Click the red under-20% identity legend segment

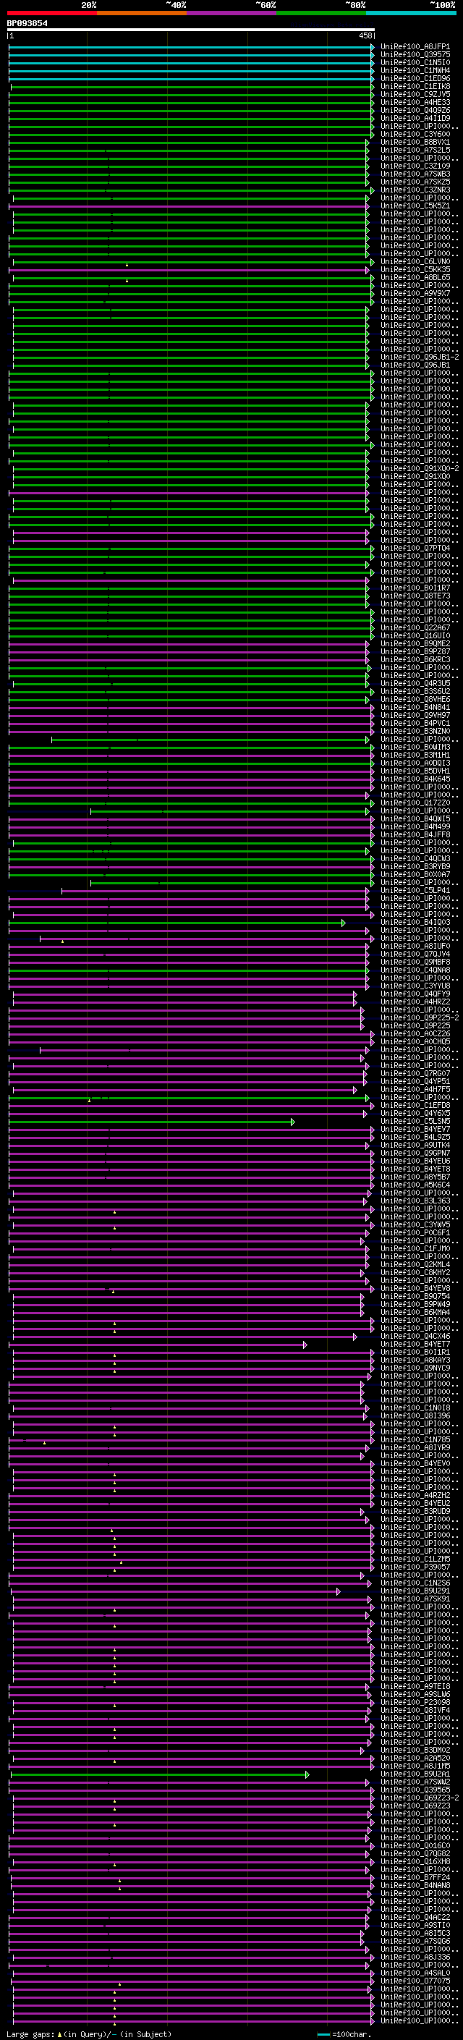(51, 13)
